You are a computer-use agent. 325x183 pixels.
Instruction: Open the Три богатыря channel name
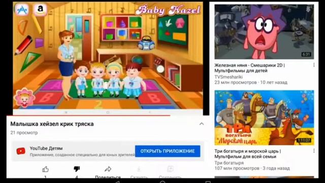pos(229,163)
